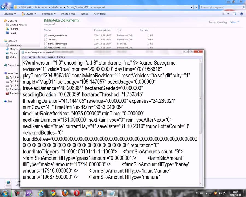Click the volume icon in system tray
Viewport: 246px width, 197px height.
pos(220,193)
